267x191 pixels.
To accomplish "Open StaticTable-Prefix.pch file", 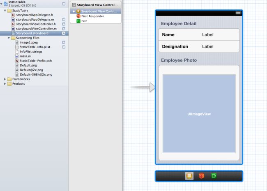I will [36, 61].
